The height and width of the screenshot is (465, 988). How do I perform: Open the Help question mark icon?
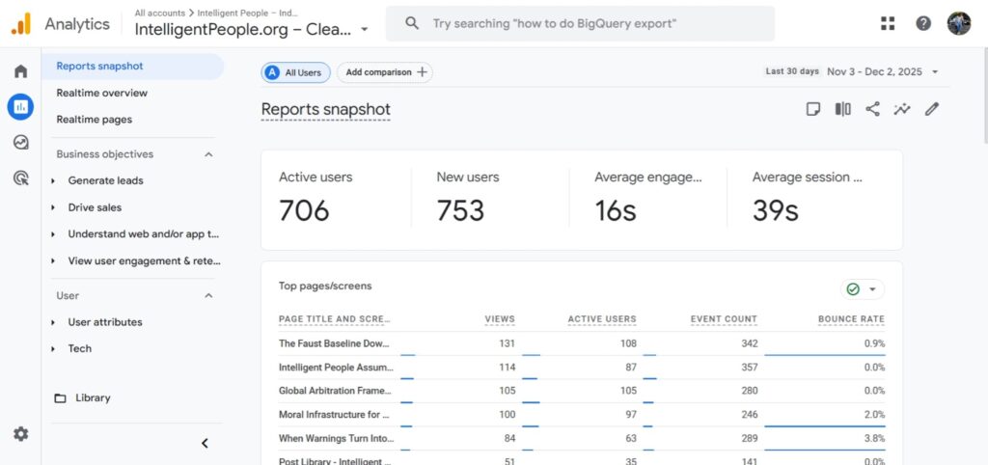coord(923,23)
